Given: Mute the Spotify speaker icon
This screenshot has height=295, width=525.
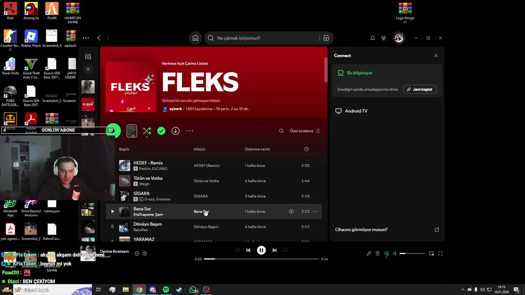Looking at the screenshot, I should 395,254.
